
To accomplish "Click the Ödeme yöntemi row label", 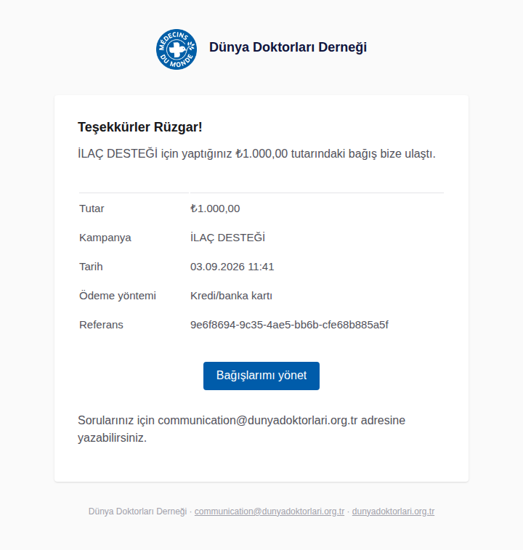I will coord(118,296).
